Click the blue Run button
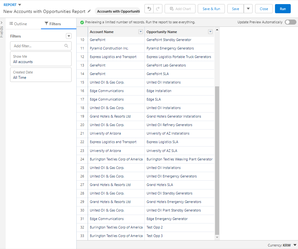 tap(283, 9)
